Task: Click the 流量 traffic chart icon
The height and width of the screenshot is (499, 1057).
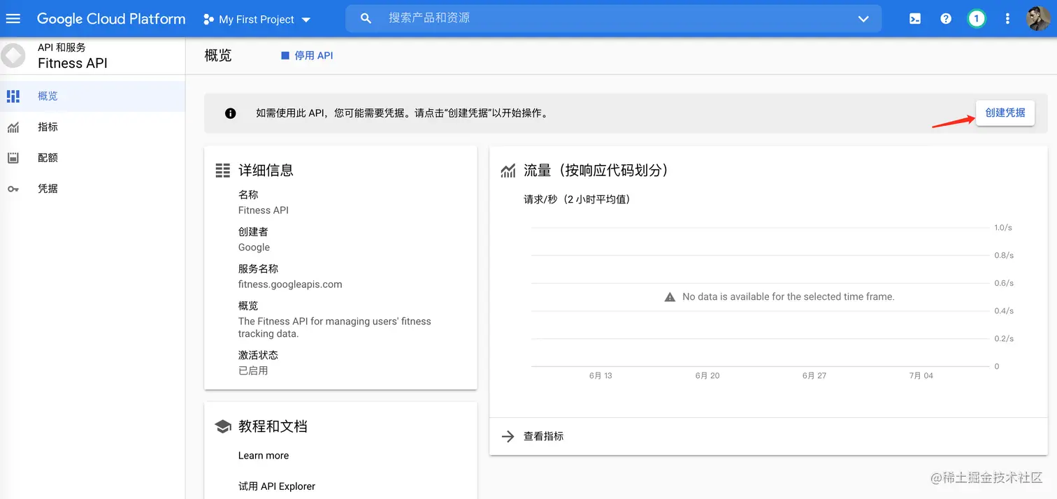Action: pos(508,171)
